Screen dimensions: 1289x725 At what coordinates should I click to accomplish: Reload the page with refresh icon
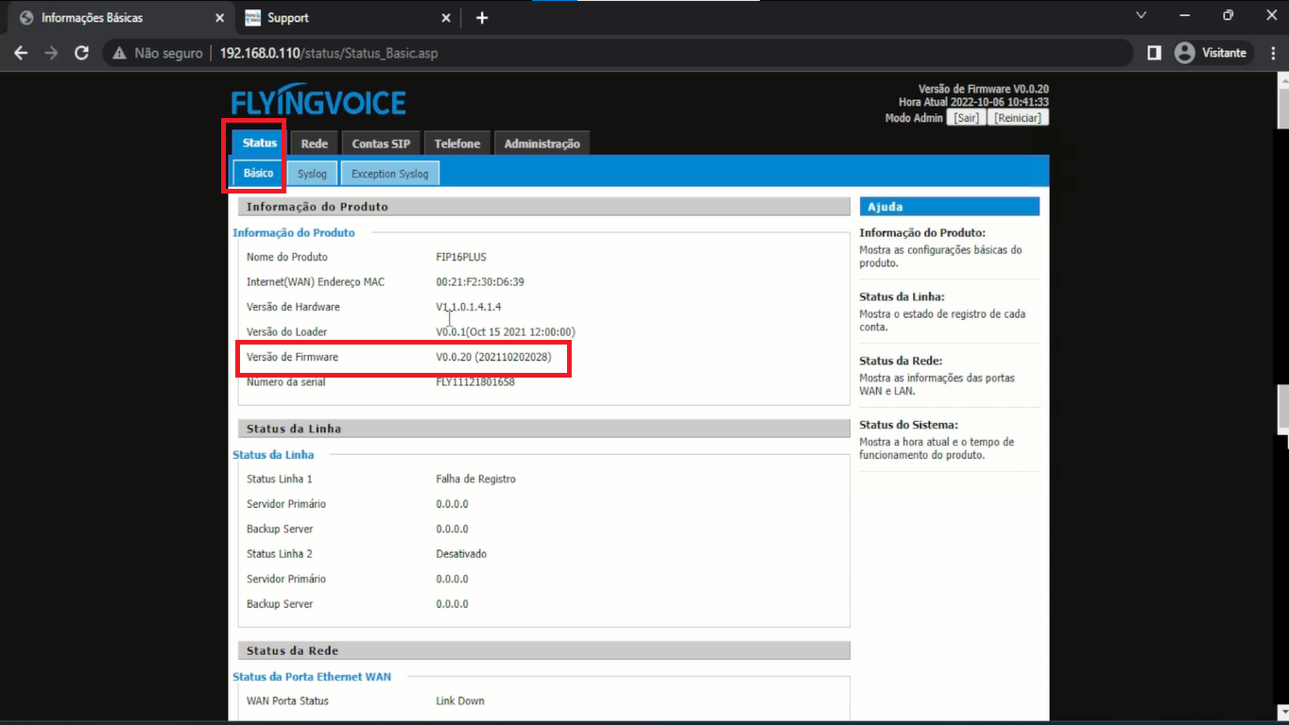81,53
